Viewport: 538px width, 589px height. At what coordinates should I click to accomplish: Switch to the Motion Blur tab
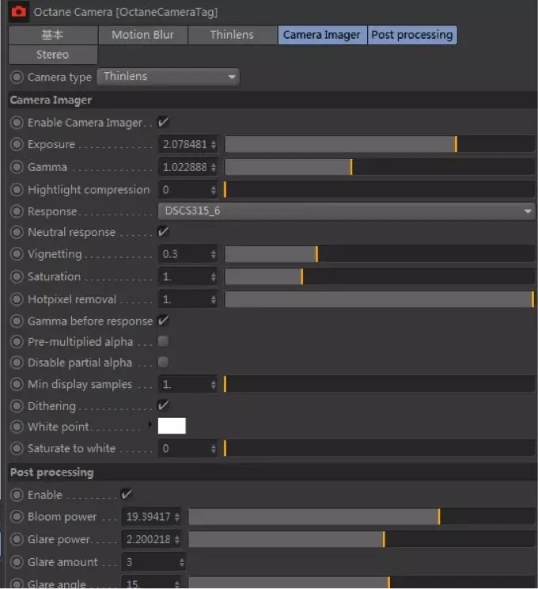click(x=142, y=35)
